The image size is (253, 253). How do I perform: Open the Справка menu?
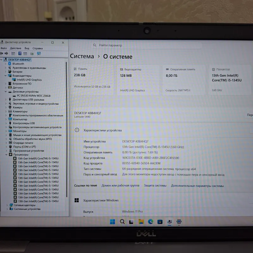click(38, 48)
